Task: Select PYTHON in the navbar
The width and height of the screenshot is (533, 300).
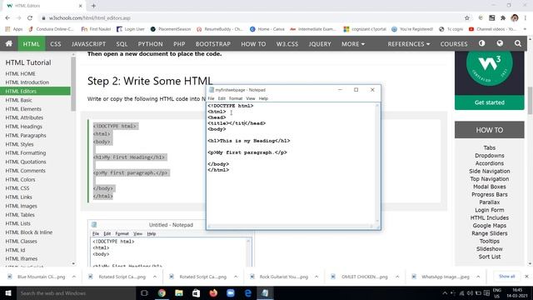Action: coord(150,44)
